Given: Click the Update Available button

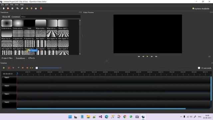Looking at the screenshot, I should pyautogui.click(x=201, y=9).
